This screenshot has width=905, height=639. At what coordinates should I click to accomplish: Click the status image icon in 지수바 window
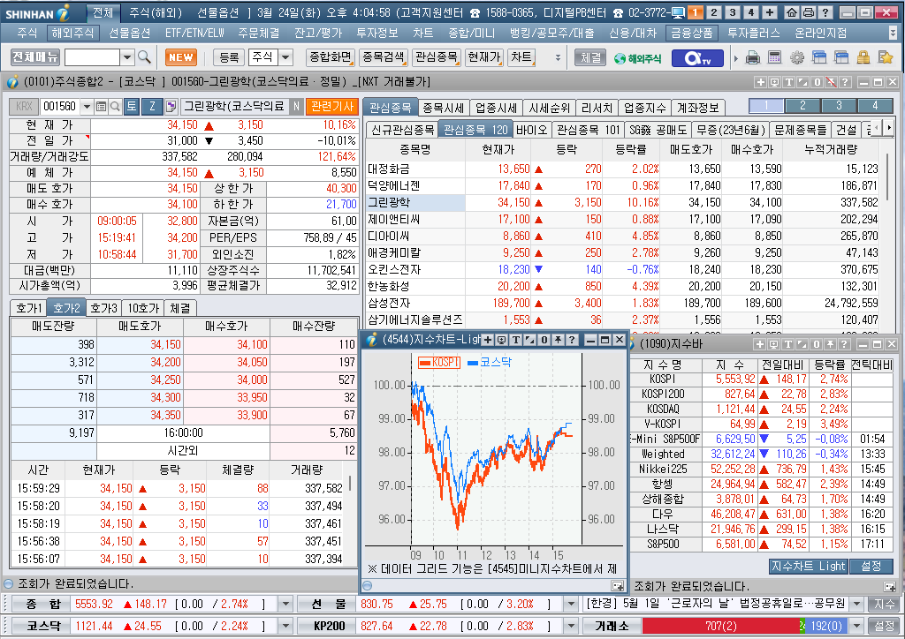pyautogui.click(x=889, y=587)
